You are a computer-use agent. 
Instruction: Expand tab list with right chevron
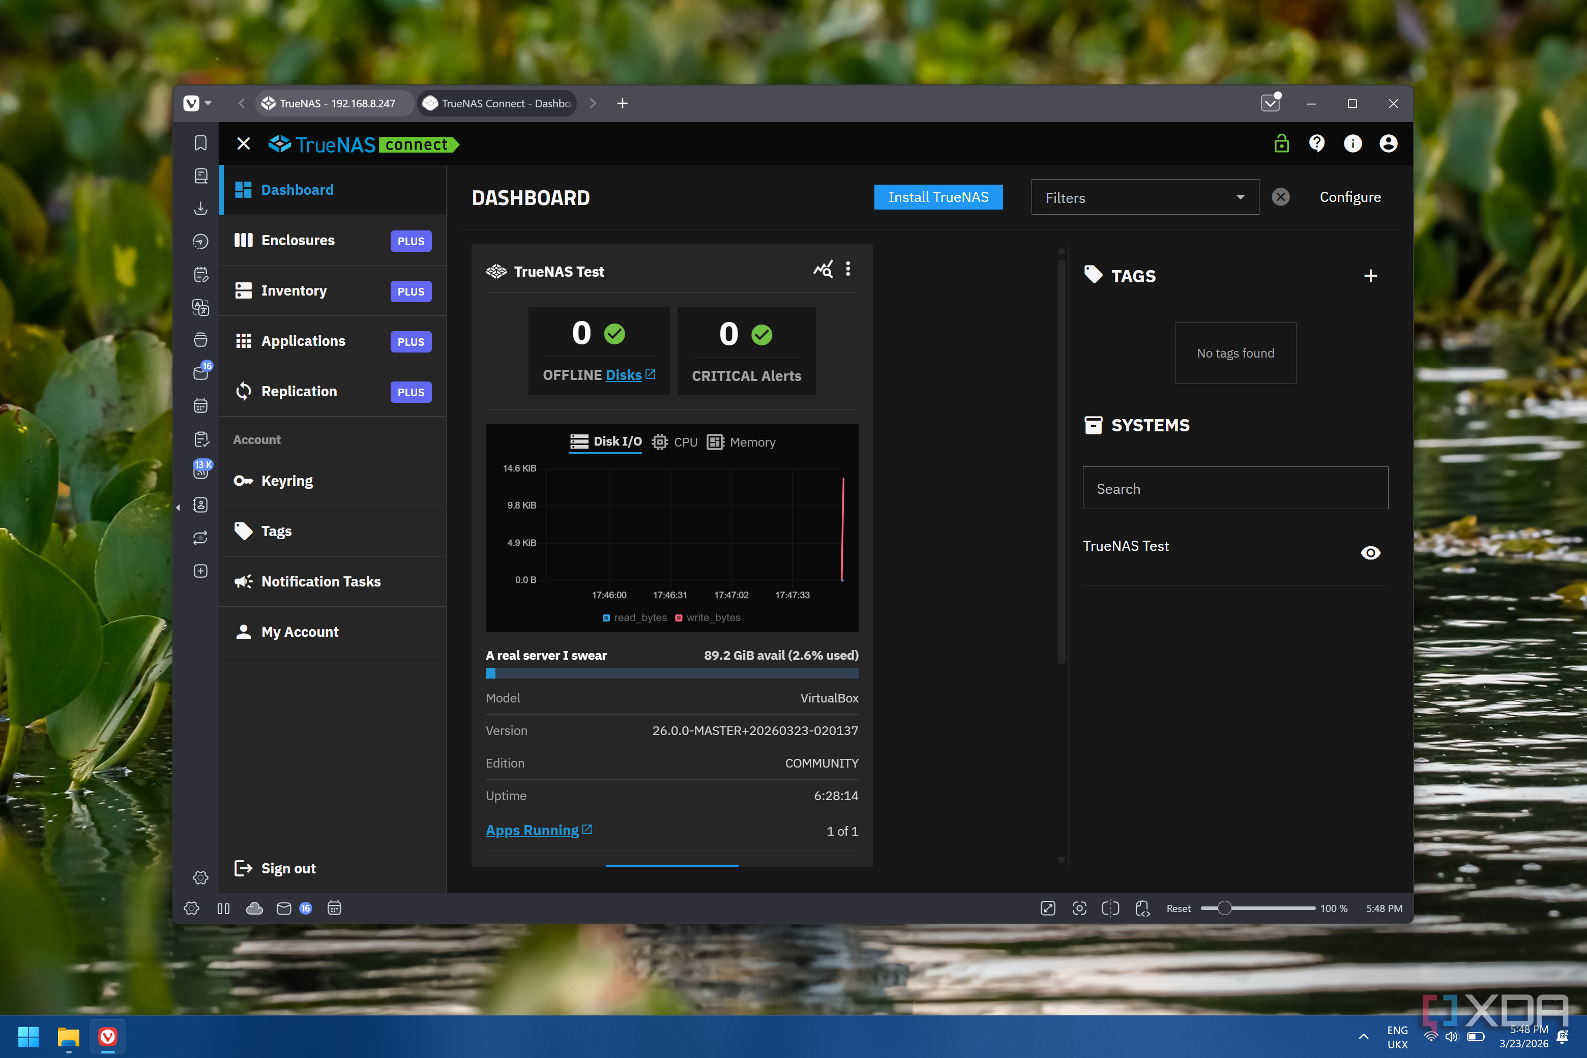(593, 103)
